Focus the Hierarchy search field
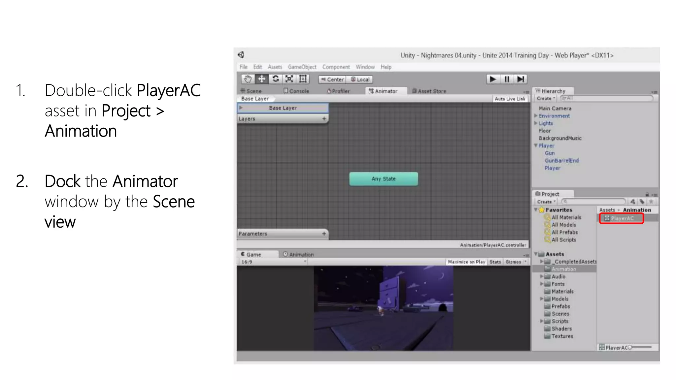This screenshot has width=676, height=380. (607, 98)
